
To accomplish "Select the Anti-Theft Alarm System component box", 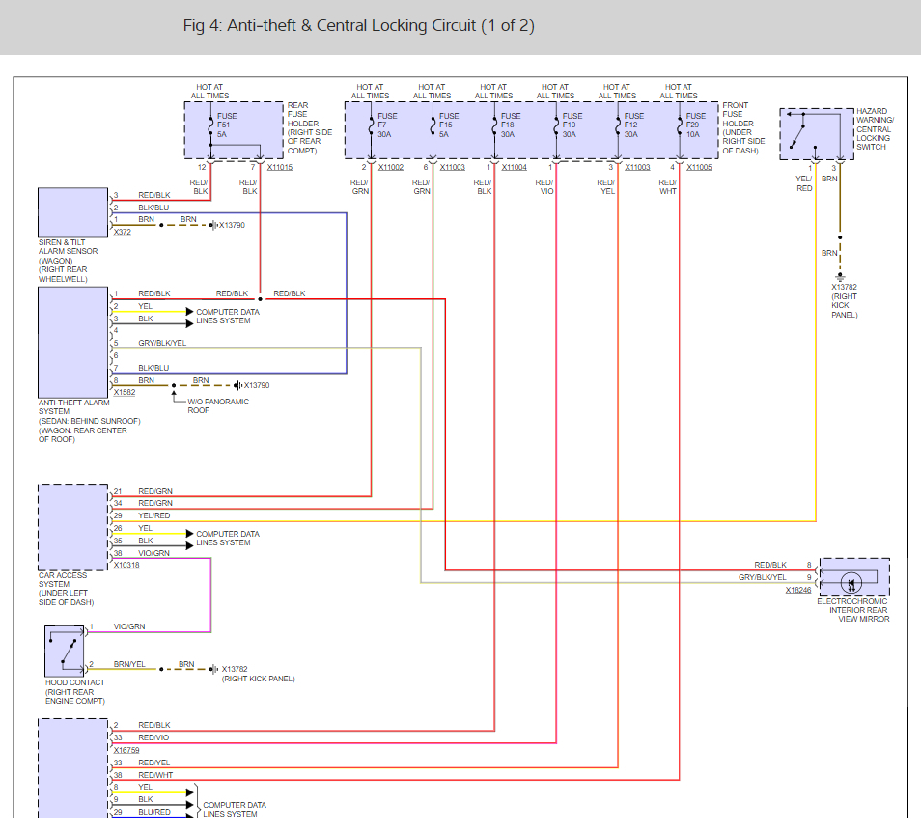I will [72, 343].
